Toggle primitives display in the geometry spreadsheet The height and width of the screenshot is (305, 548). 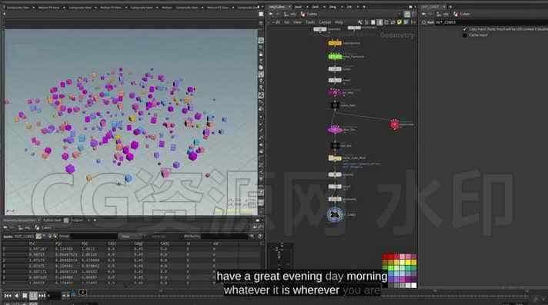pos(50,237)
